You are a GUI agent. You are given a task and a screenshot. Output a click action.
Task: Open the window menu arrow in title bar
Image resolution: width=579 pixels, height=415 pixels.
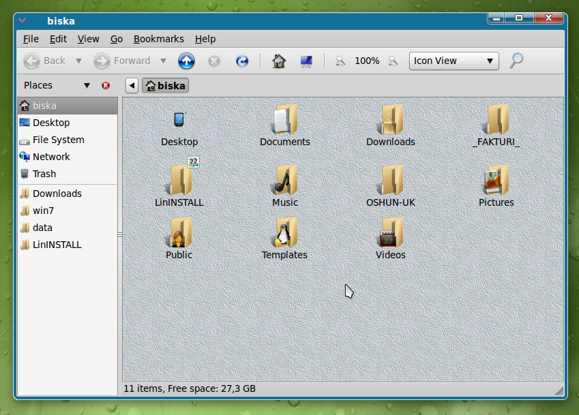coord(23,20)
